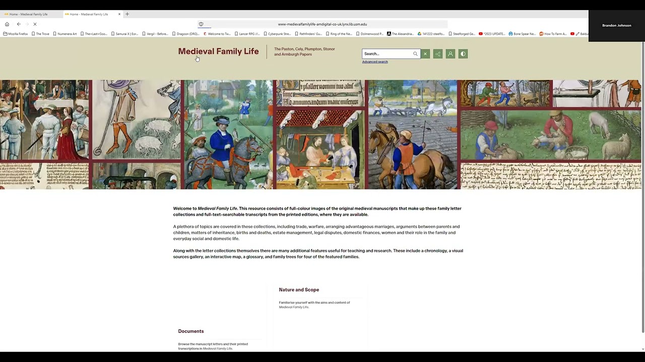The image size is (645, 362).
Task: Open the Pathfinders' Gu... bookmark
Action: pyautogui.click(x=309, y=34)
